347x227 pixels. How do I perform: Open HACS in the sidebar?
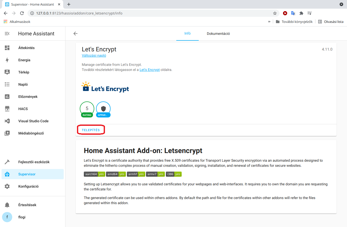33,109
